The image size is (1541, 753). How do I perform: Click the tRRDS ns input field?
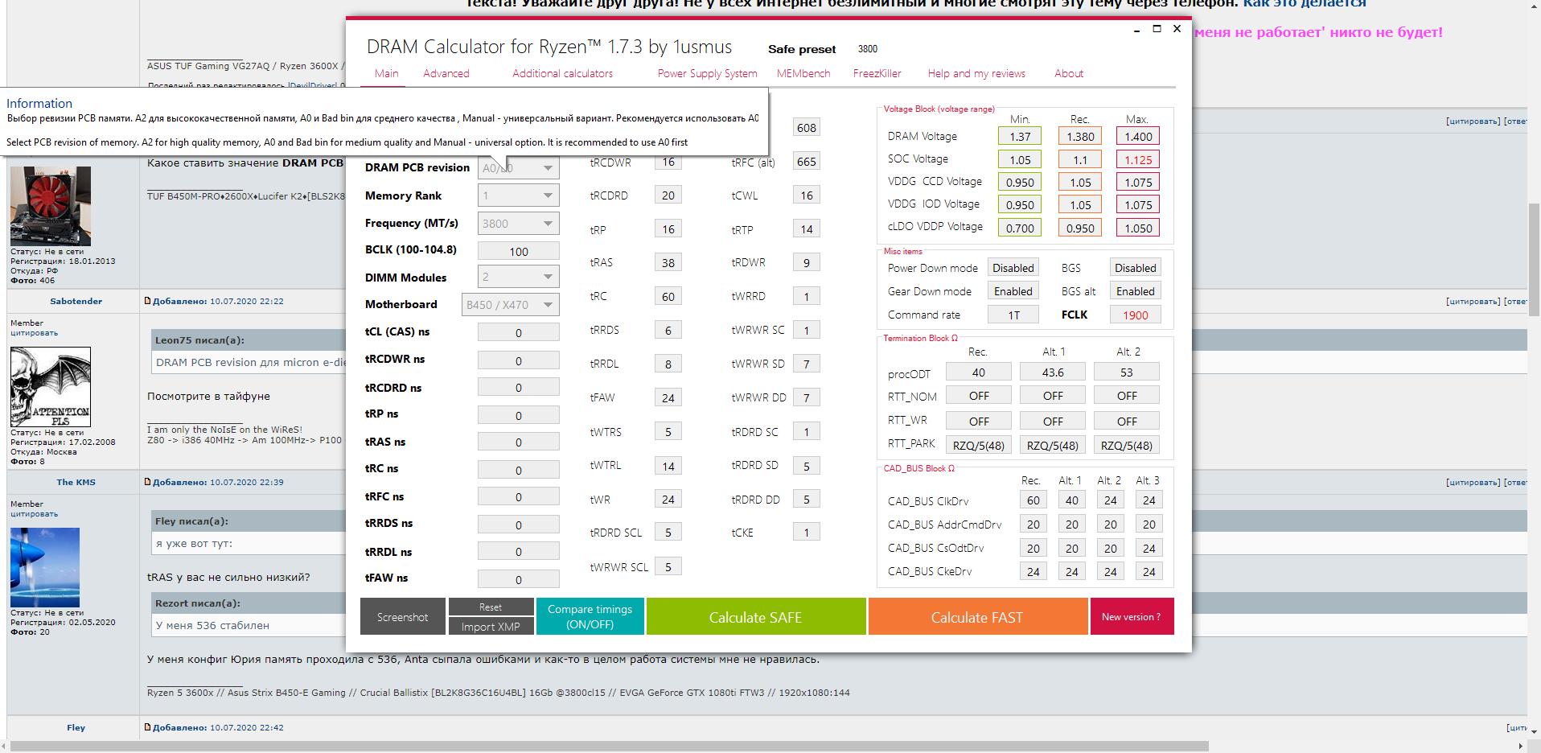pos(518,525)
